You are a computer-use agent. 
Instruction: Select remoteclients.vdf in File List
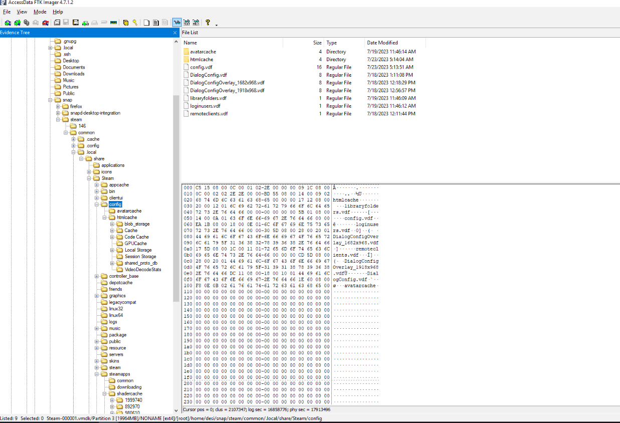coord(209,114)
